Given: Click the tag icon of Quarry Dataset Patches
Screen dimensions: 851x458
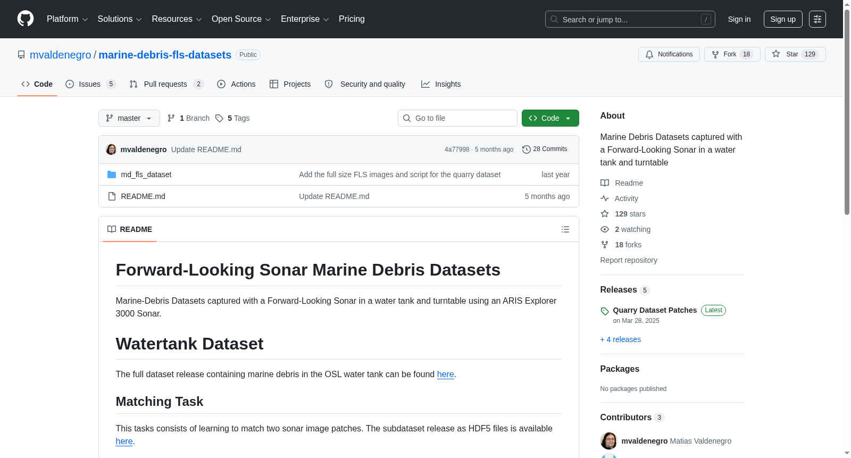Looking at the screenshot, I should pyautogui.click(x=605, y=311).
